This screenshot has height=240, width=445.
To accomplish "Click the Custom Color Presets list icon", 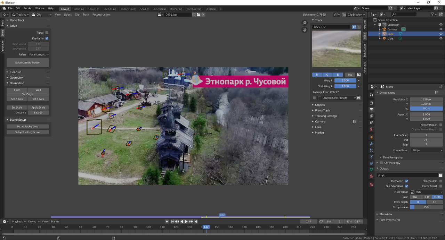I will 319,98.
